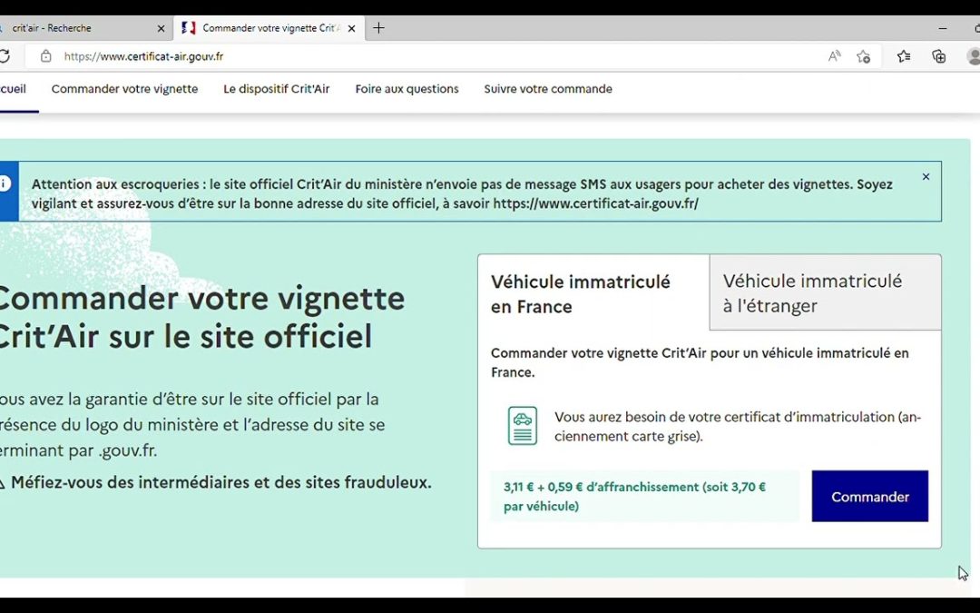980x613 pixels.
Task: Click the info icon on the warning banner
Action: click(x=5, y=183)
